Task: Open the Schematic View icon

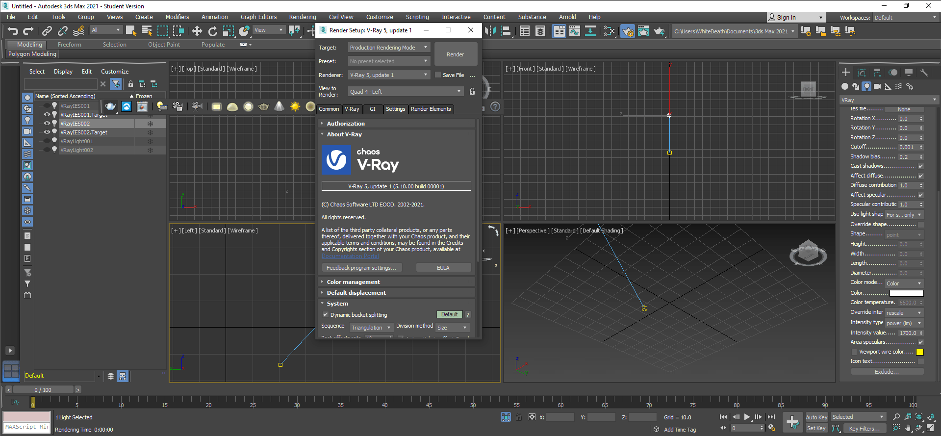Action: pyautogui.click(x=590, y=31)
